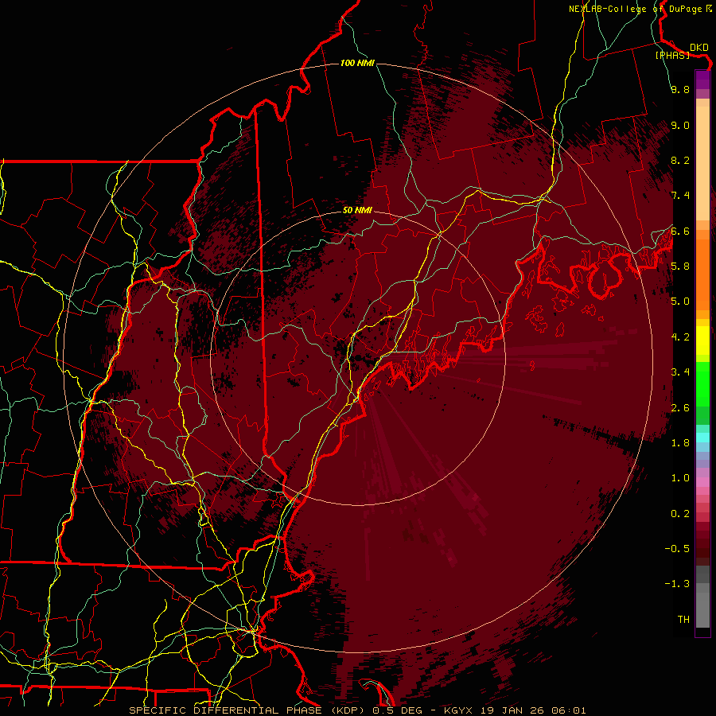Pick the orange segment of the color bar
This screenshot has height=716, width=716.
tap(702, 274)
